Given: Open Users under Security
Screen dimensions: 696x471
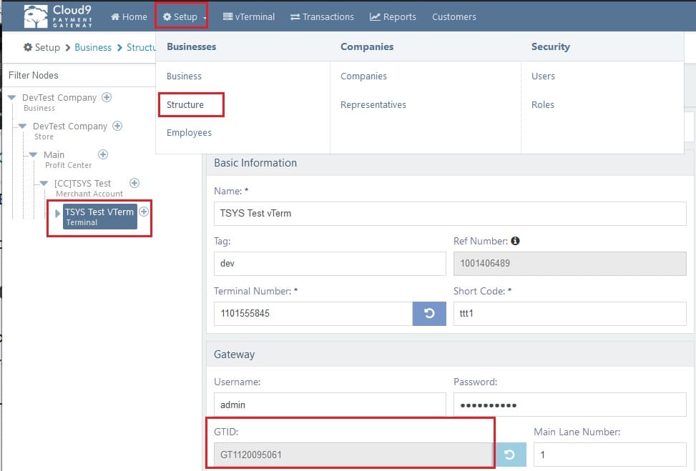Looking at the screenshot, I should pyautogui.click(x=544, y=76).
